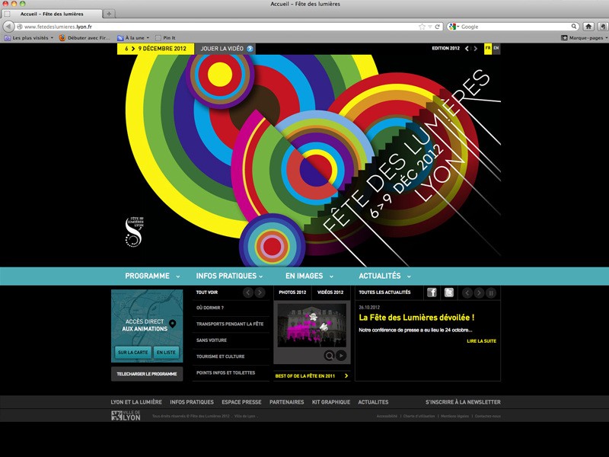Open URL history dropdown arrow in address bar
609x457 pixels.
pyautogui.click(x=430, y=27)
